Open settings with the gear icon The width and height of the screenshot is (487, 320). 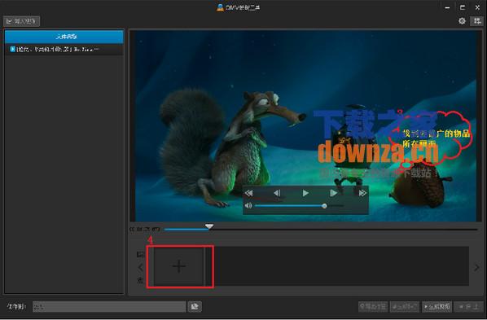click(462, 21)
